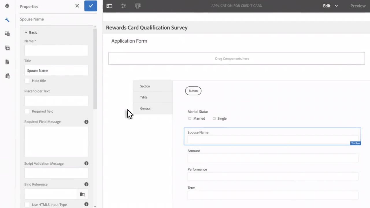Check the Single option
The image size is (370, 208).
tap(214, 118)
